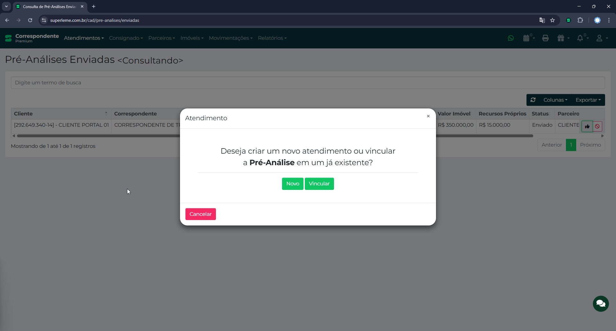Click the thumbs-up approve icon in row

click(587, 126)
